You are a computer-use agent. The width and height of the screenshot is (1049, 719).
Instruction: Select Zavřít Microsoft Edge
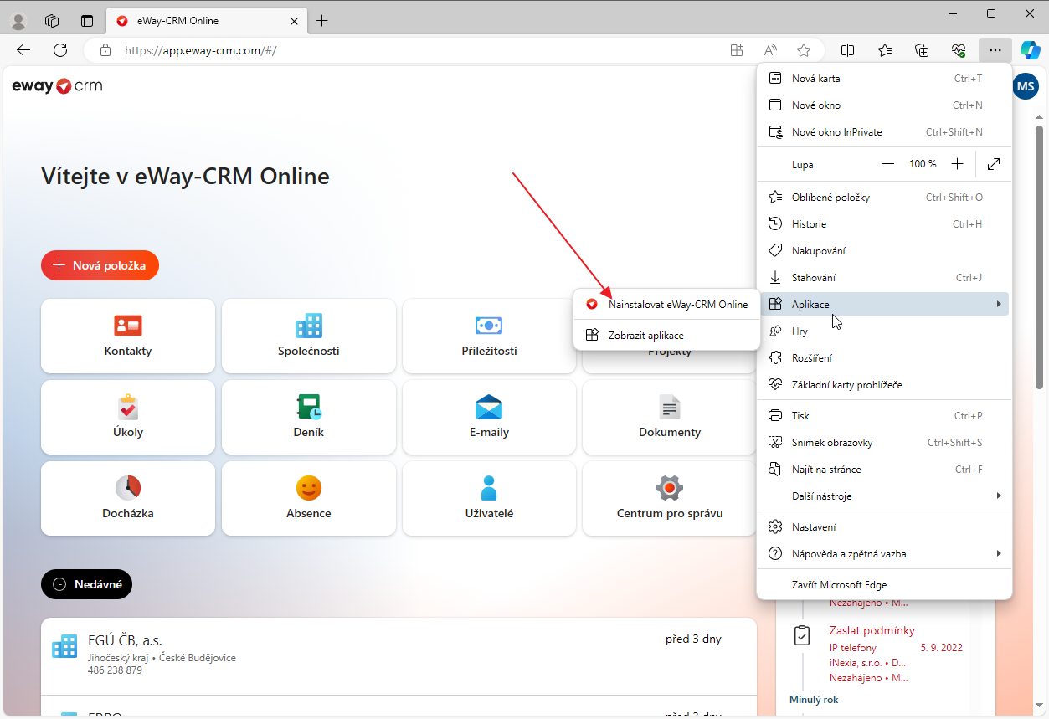click(884, 585)
